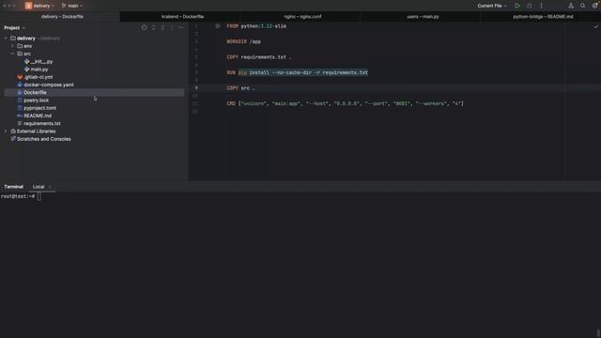Click the CMD uvicorn line
The height and width of the screenshot is (338, 601).
[345, 103]
